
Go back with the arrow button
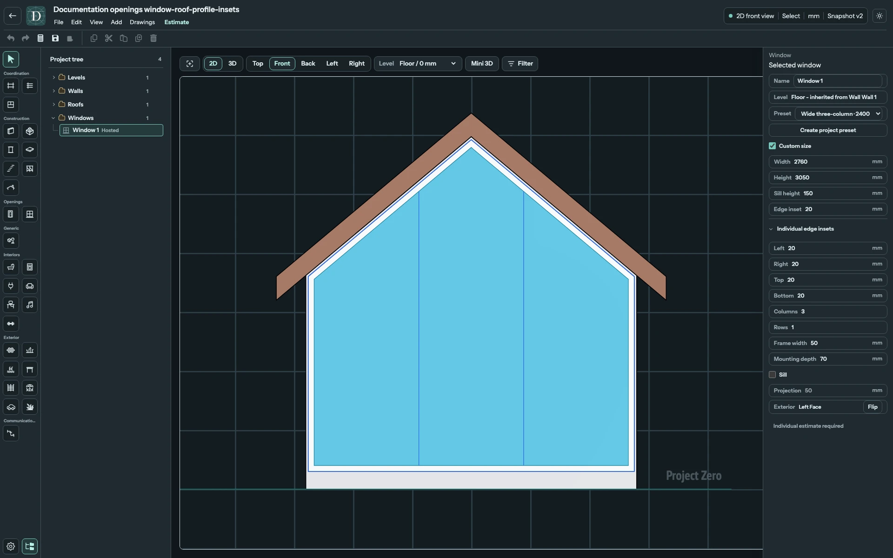tap(13, 16)
